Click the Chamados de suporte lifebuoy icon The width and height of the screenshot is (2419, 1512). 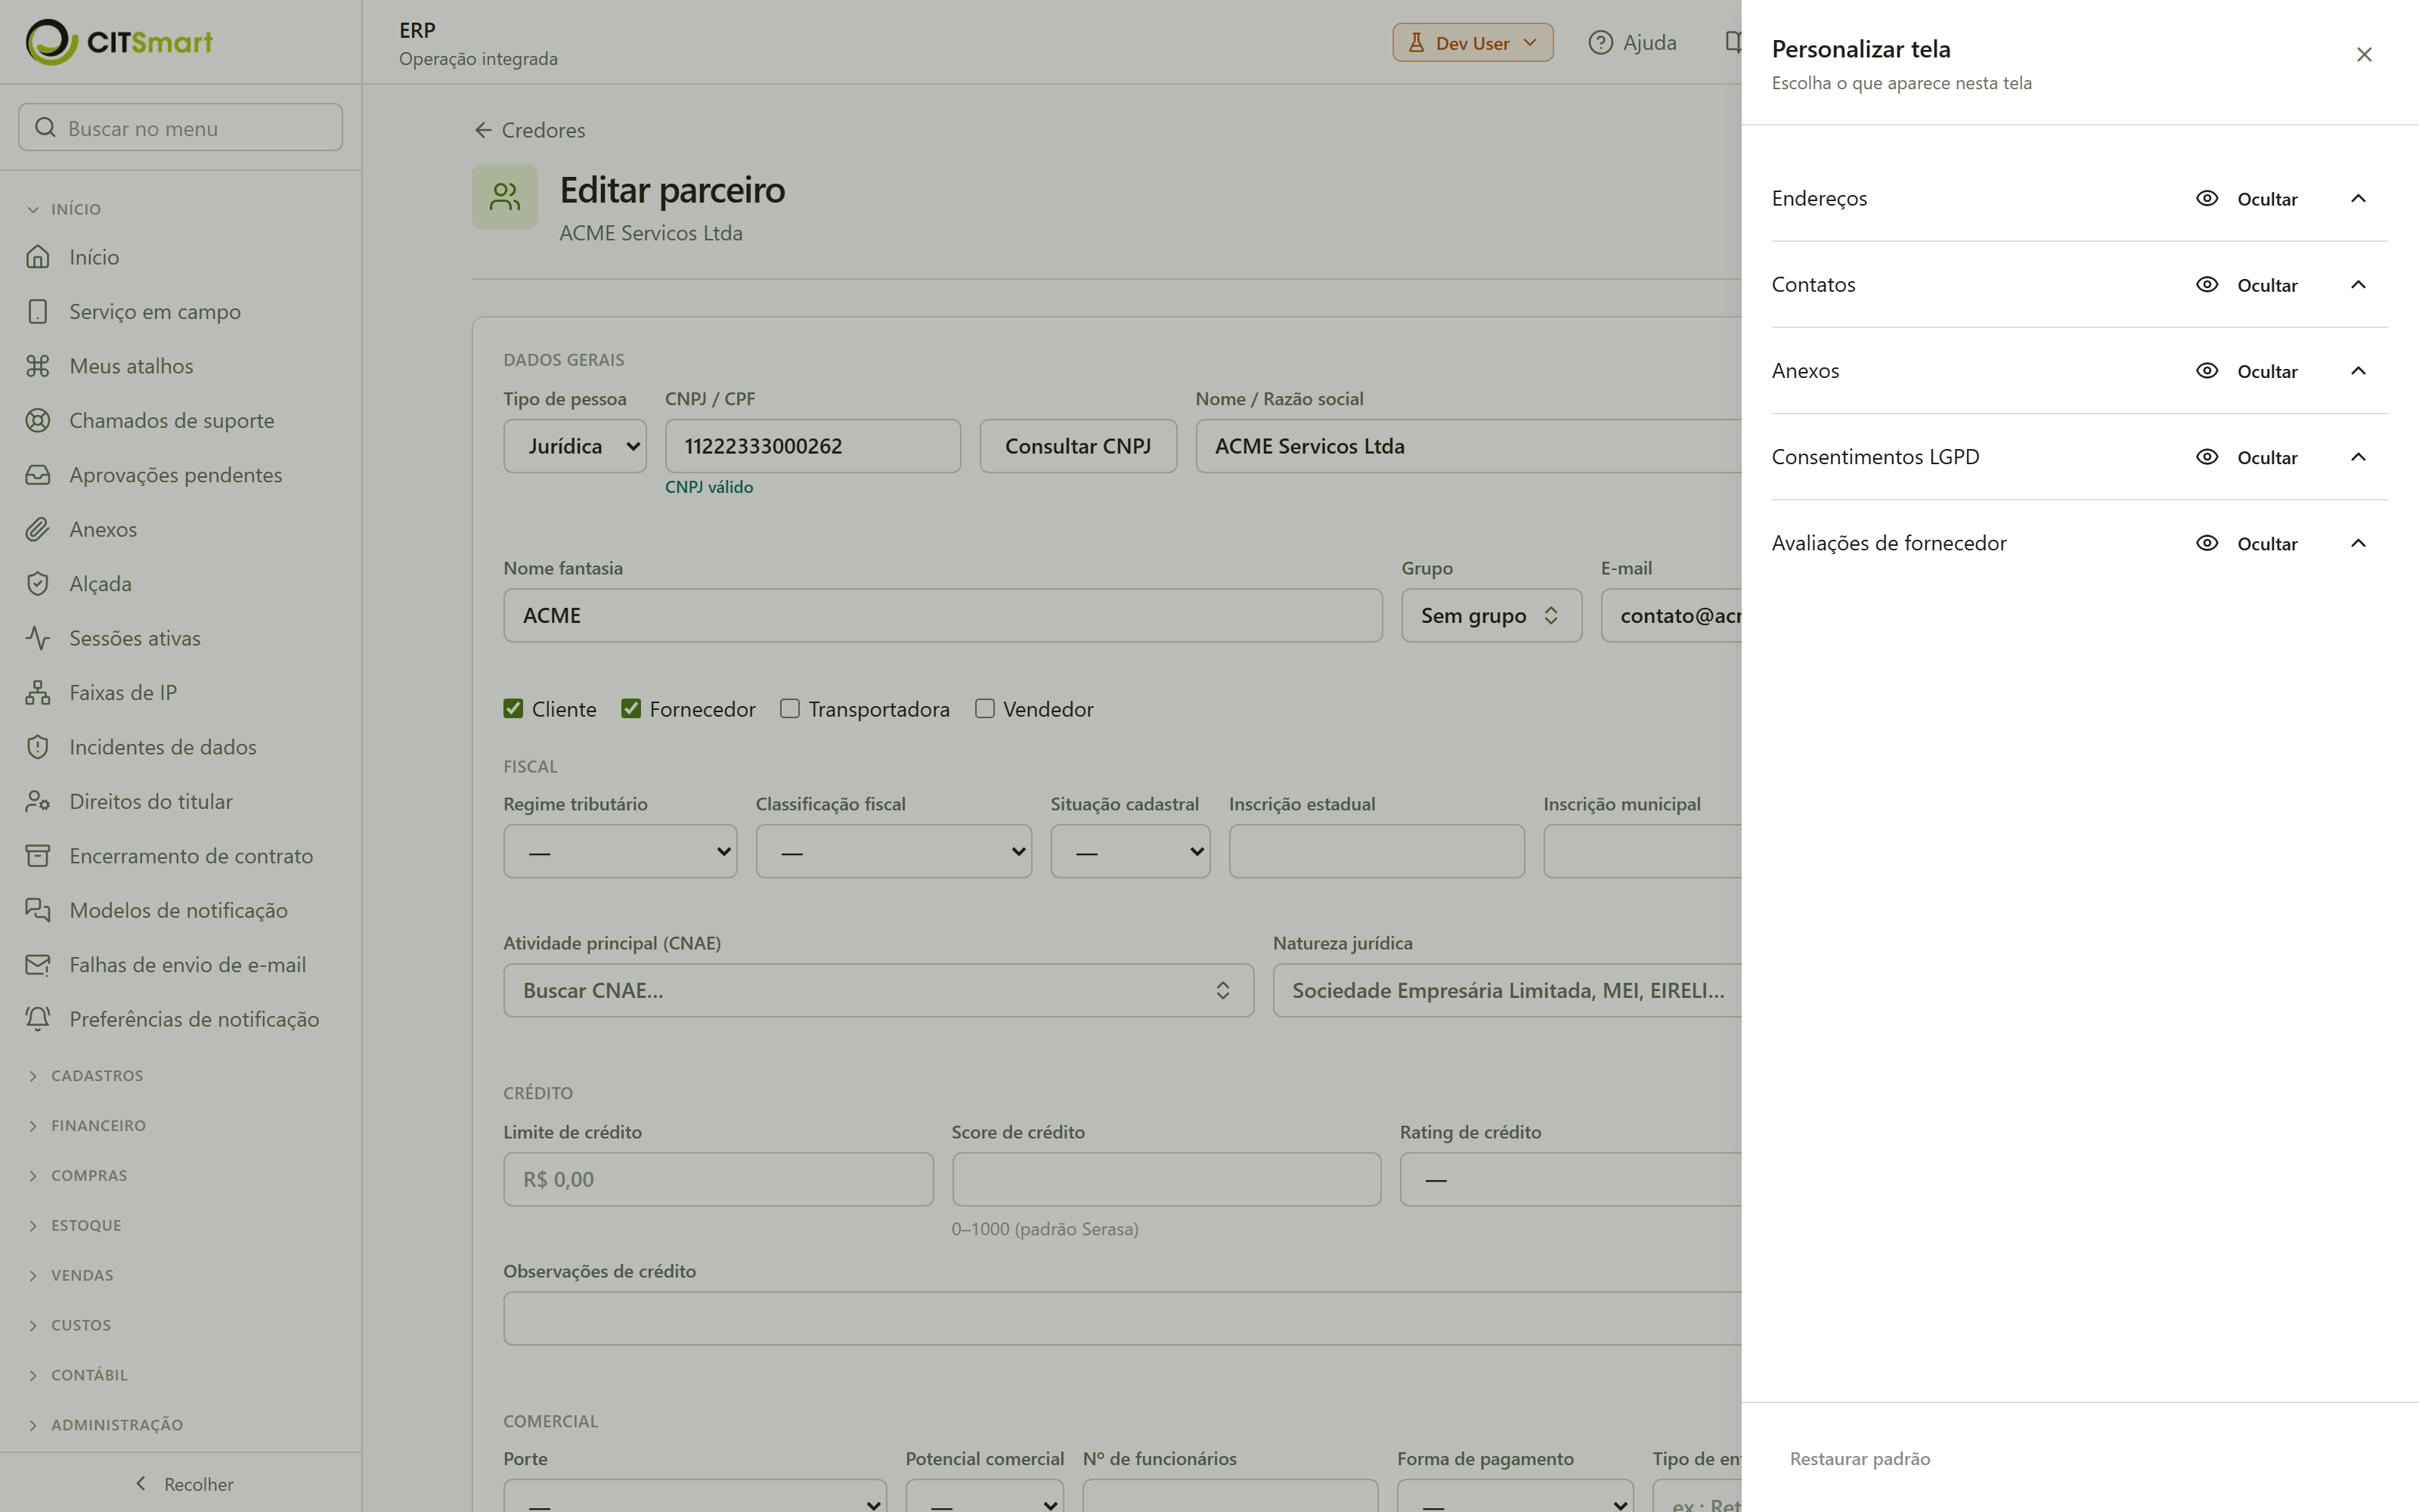[x=38, y=421]
